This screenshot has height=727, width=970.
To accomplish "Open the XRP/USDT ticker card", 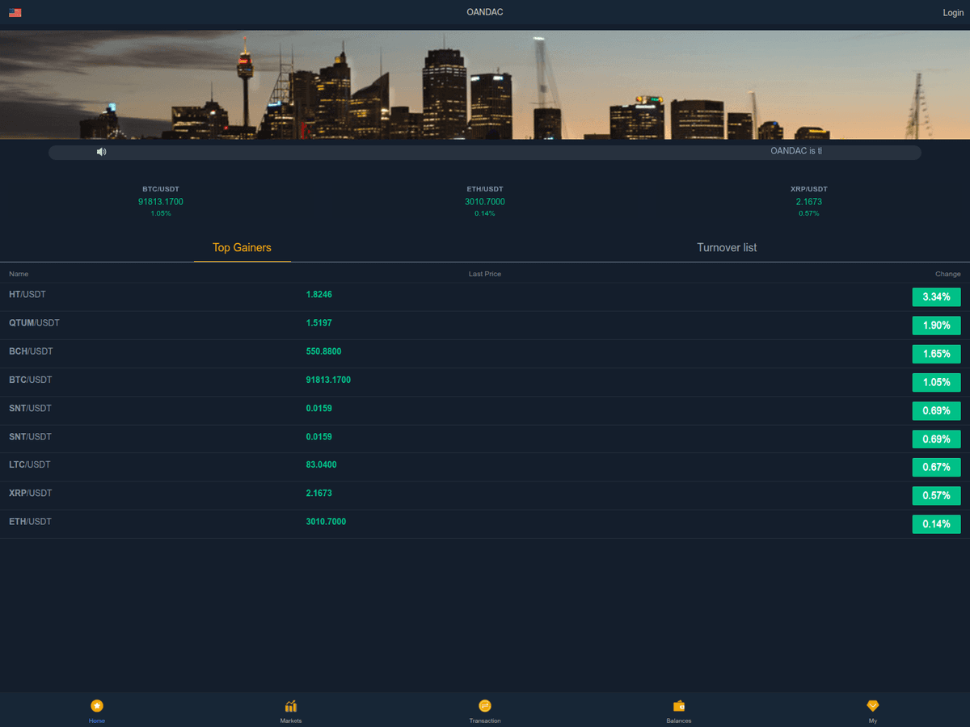I will coord(809,201).
